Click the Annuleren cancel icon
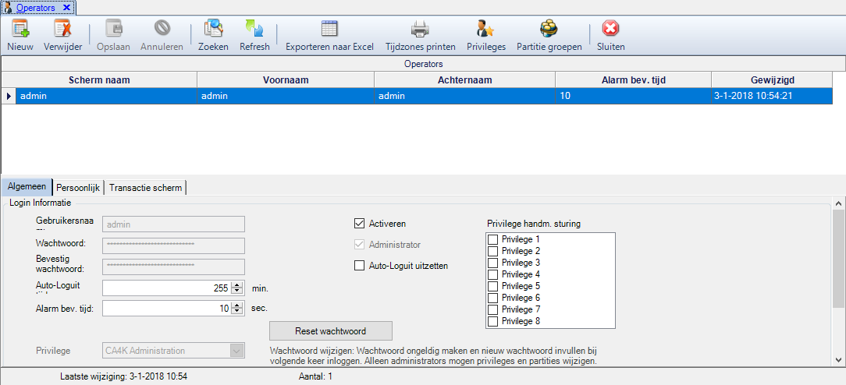 (x=162, y=28)
